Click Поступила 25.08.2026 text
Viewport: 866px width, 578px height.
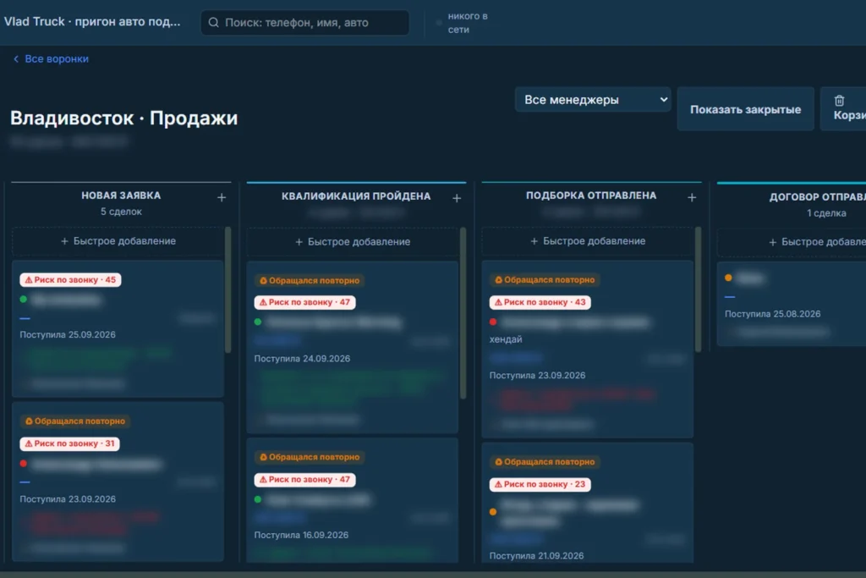pyautogui.click(x=773, y=314)
